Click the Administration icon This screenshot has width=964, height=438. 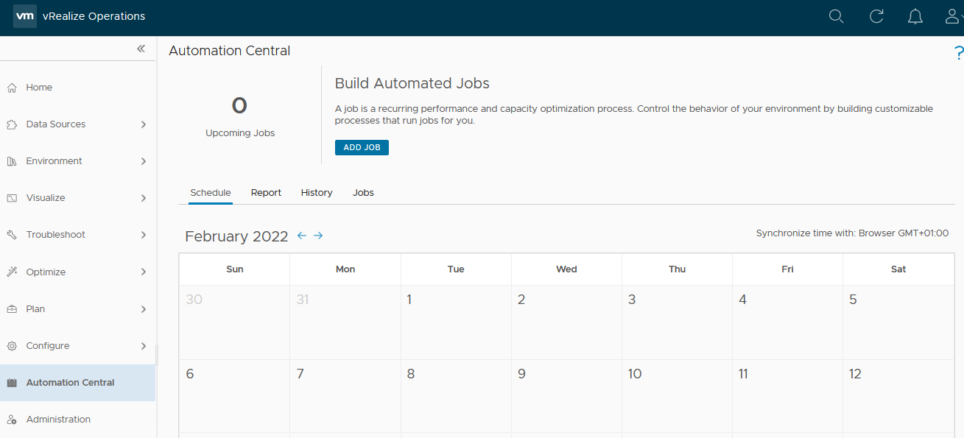tap(11, 419)
